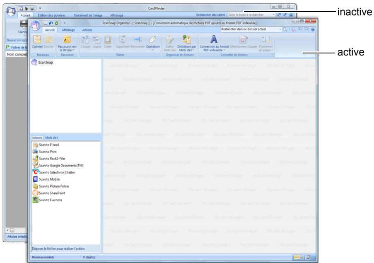Click the green refresh icon in Organizer quick access
This screenshot has height=263, width=374.
pyautogui.click(x=56, y=23)
